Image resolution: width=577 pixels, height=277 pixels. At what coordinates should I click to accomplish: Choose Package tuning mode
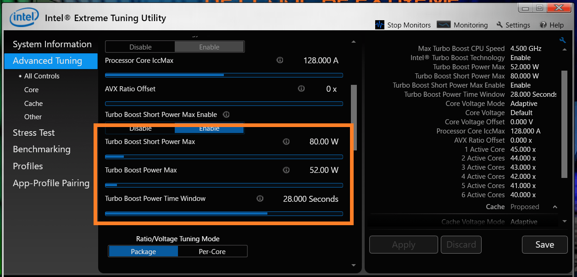tap(143, 251)
